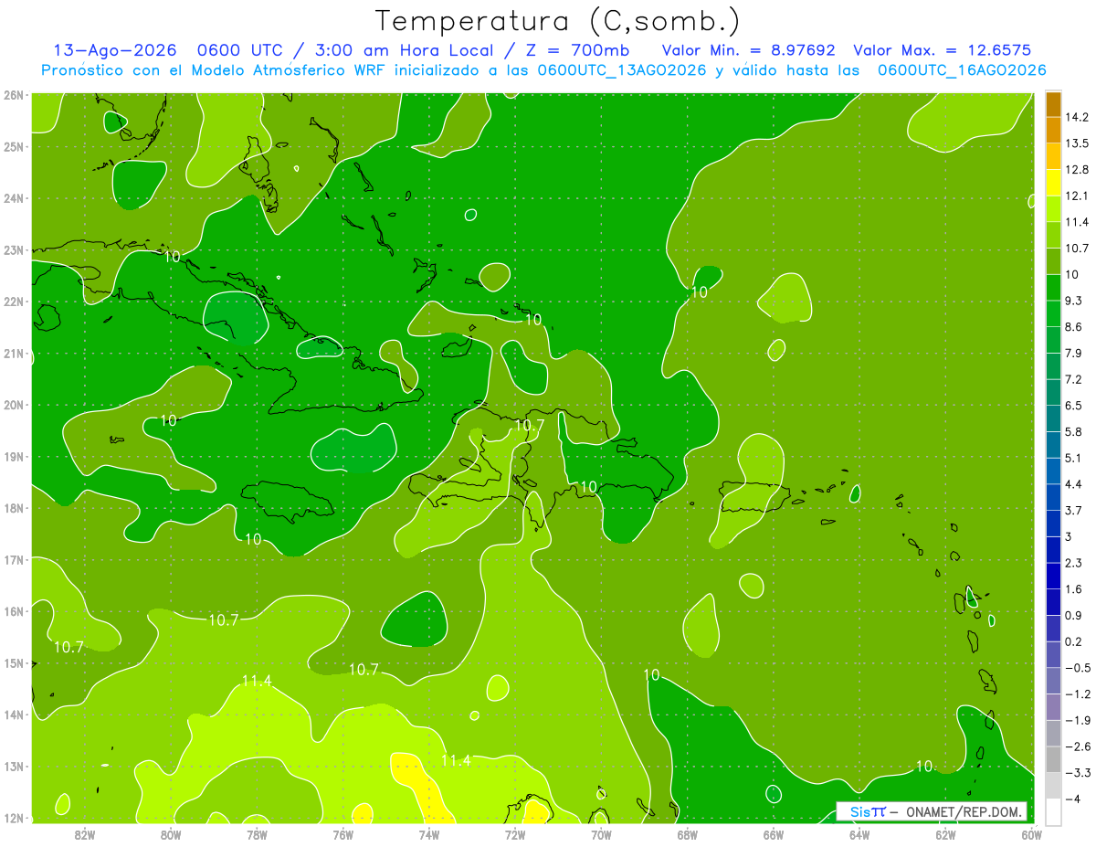Click the 2.3 label on the color scale

pos(1073,563)
